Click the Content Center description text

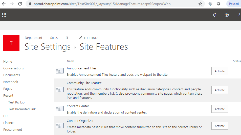coord(107,113)
